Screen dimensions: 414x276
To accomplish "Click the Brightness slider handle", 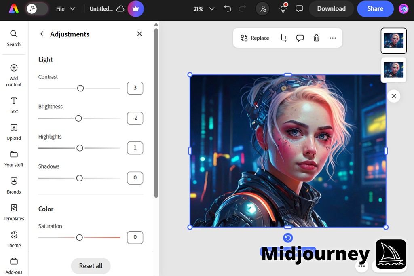I will click(78, 118).
